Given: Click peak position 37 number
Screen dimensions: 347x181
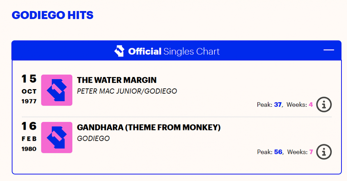Looking at the screenshot, I should [x=278, y=104].
